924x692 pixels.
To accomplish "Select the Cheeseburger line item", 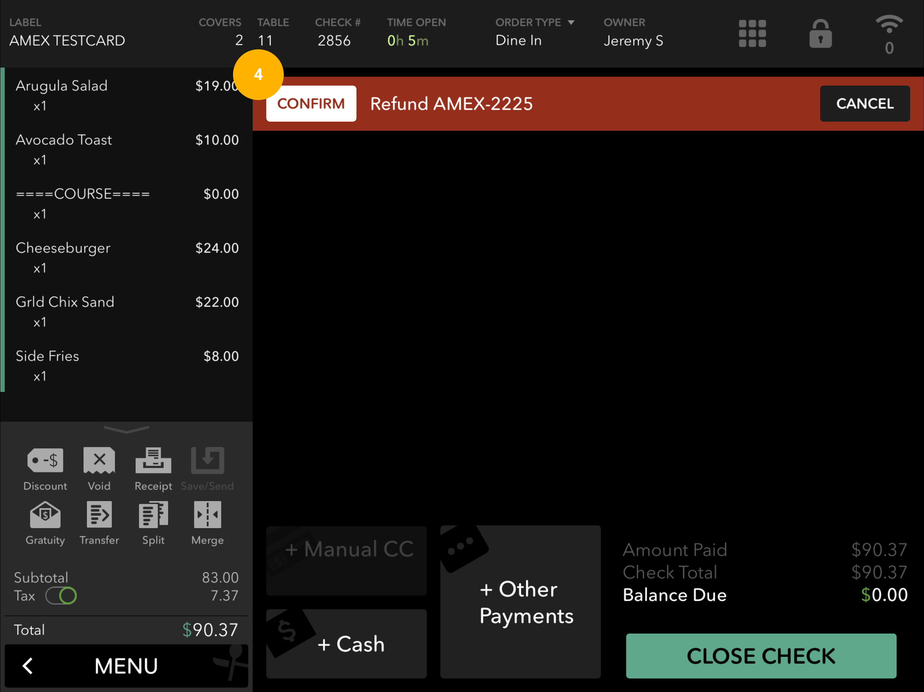I will pyautogui.click(x=127, y=257).
